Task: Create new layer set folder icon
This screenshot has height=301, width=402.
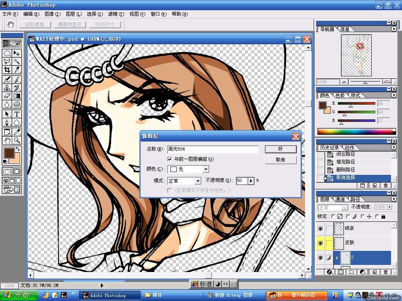Action: click(x=351, y=272)
